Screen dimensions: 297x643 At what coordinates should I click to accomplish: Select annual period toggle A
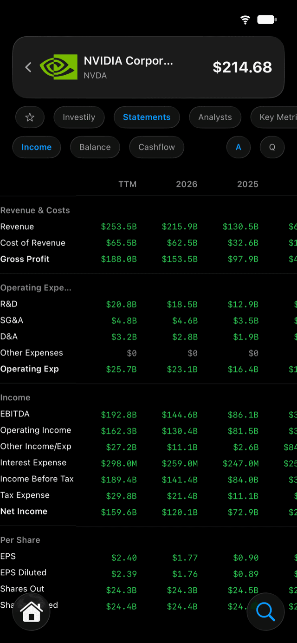[239, 147]
